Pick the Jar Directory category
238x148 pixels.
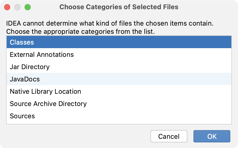(119, 67)
